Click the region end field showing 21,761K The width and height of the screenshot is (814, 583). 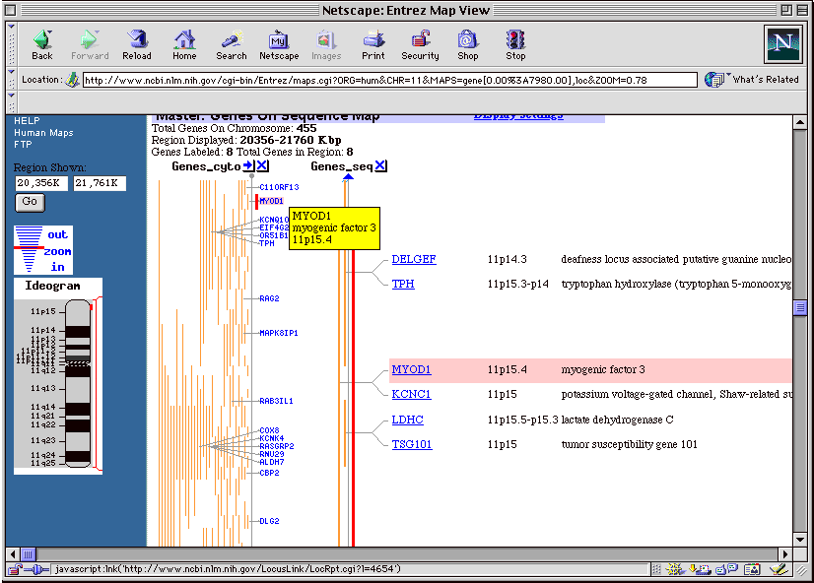tap(100, 183)
